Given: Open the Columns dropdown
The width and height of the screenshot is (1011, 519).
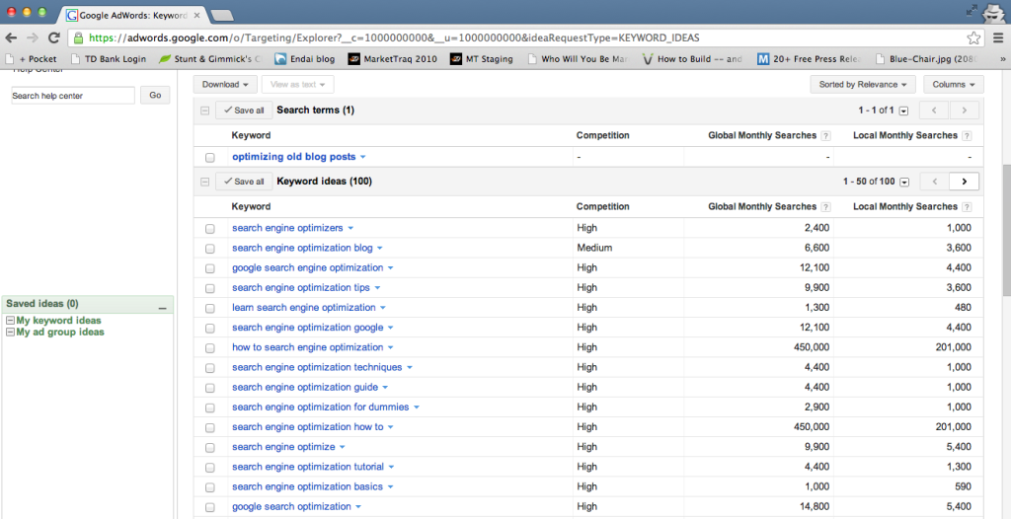Looking at the screenshot, I should (954, 85).
